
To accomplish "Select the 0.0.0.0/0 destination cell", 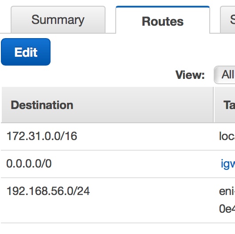I will click(29, 164).
